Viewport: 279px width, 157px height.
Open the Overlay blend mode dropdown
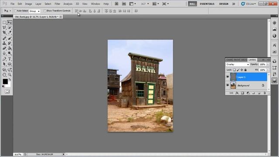click(238, 64)
